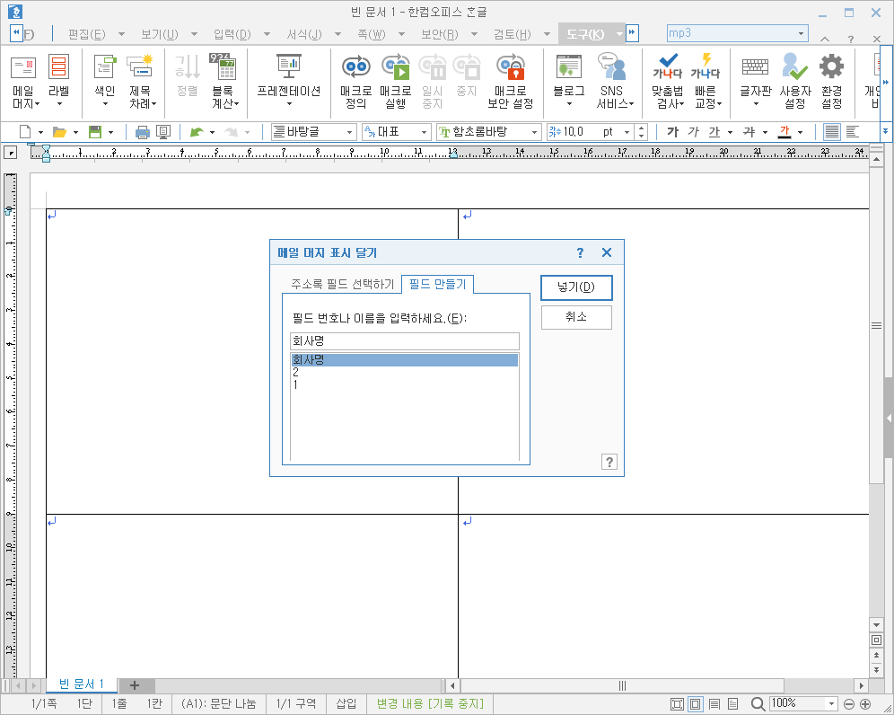Open the 보기(U) menu
Viewport: 894px width, 715px height.
(x=159, y=35)
